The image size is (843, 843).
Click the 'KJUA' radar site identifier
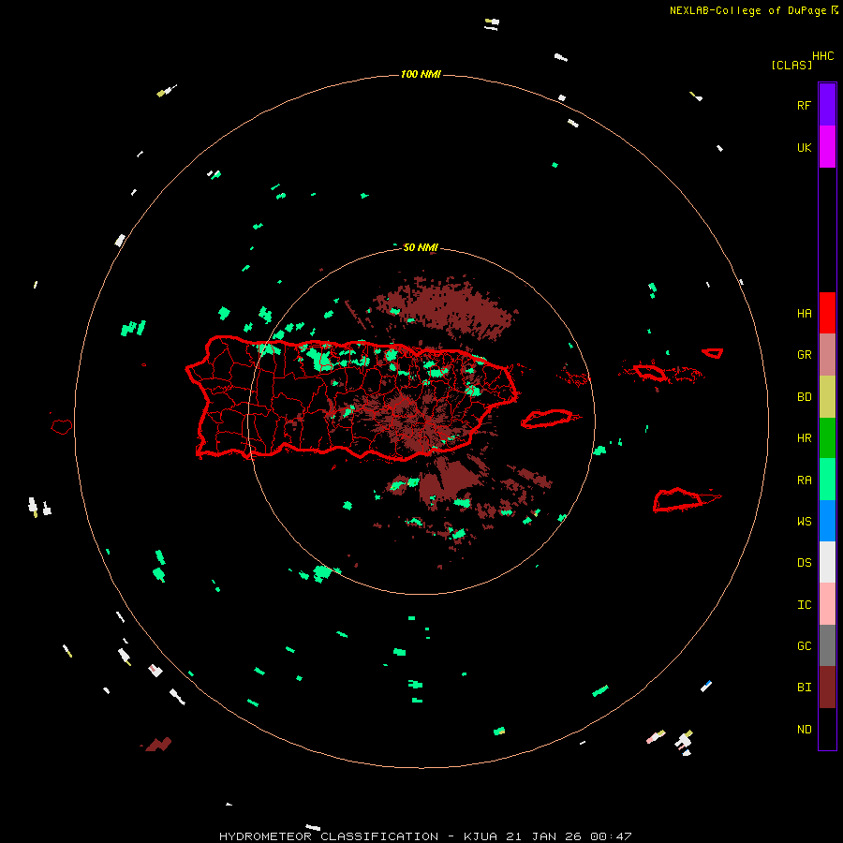click(x=481, y=836)
